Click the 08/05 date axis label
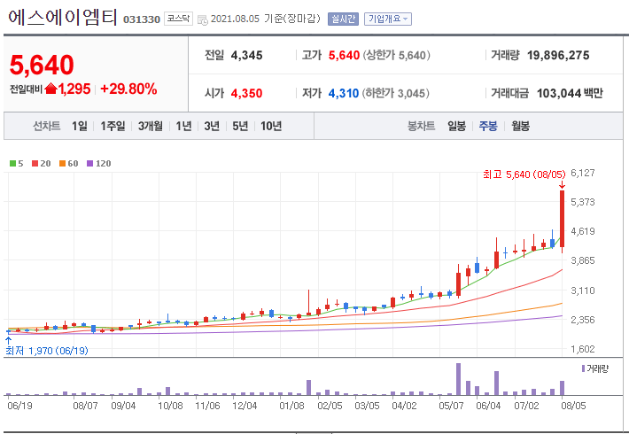This screenshot has width=629, height=434. coord(573,406)
